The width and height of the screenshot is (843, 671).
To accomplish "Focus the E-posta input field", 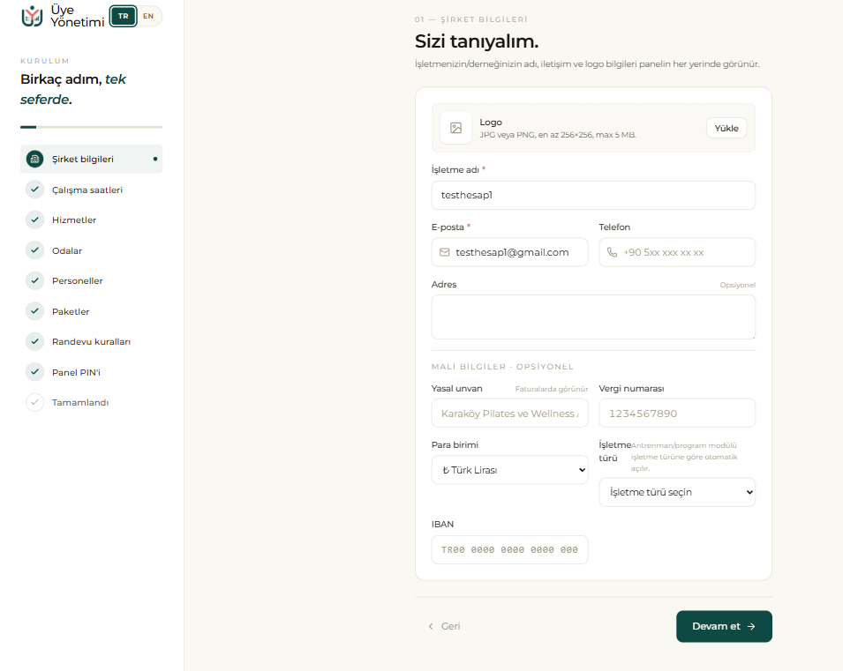I will click(509, 252).
